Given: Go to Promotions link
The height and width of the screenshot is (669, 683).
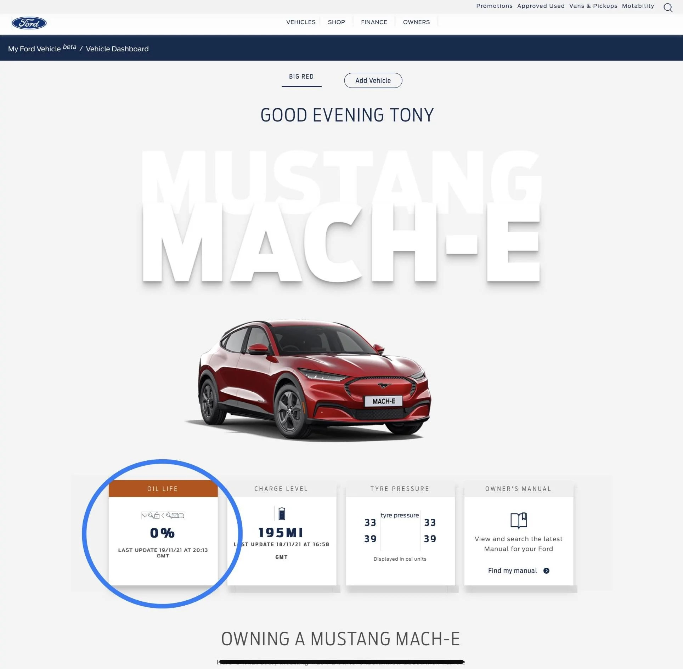Looking at the screenshot, I should tap(494, 6).
